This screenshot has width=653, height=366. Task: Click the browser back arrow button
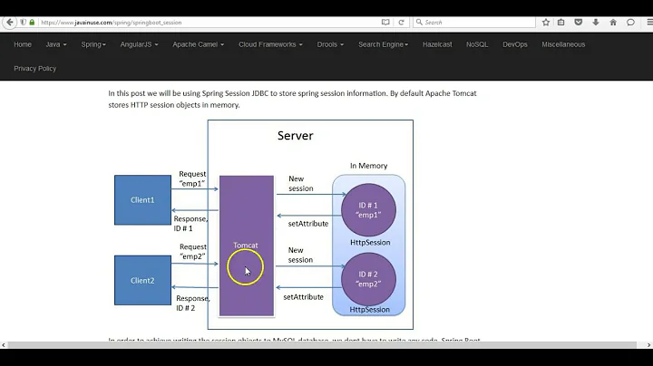10,22
